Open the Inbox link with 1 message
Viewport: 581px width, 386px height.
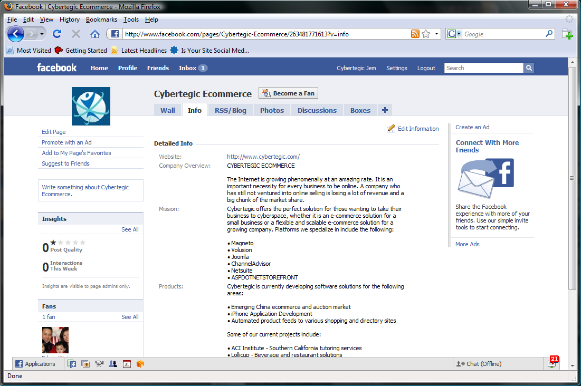(x=193, y=68)
